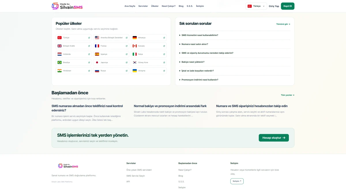
Task: Click the Türkiye flag icon in popular countries
Action: (x=59, y=38)
